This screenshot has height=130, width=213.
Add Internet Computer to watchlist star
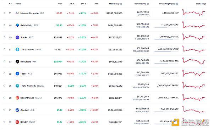[5, 13]
